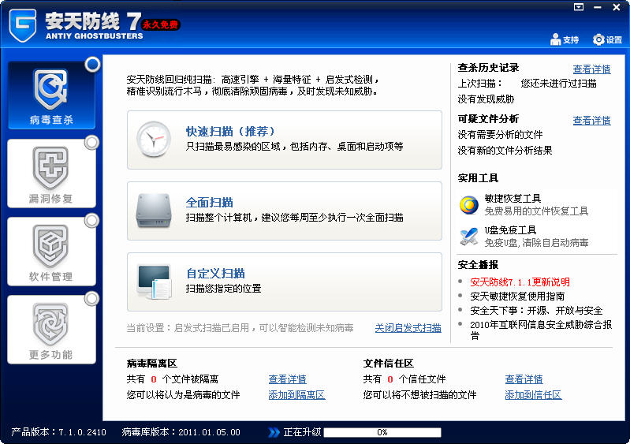
Task: Click 没有需要分析的文件 text
Action: click(500, 135)
